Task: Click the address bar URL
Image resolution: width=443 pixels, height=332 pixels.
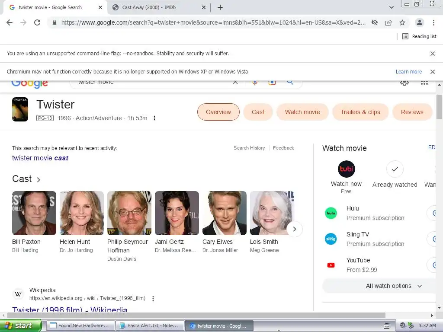Action: [x=213, y=22]
